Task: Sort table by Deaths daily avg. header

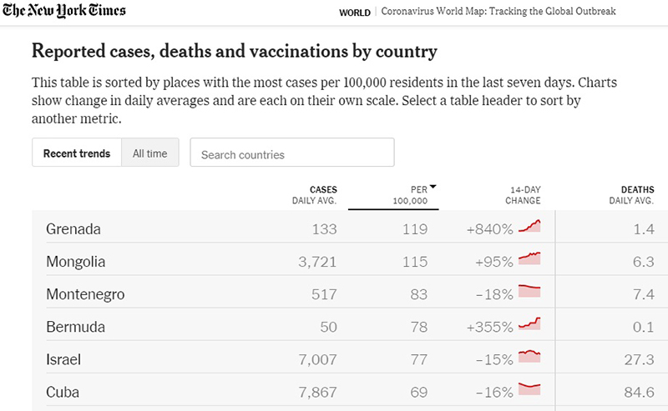Action: [x=631, y=195]
